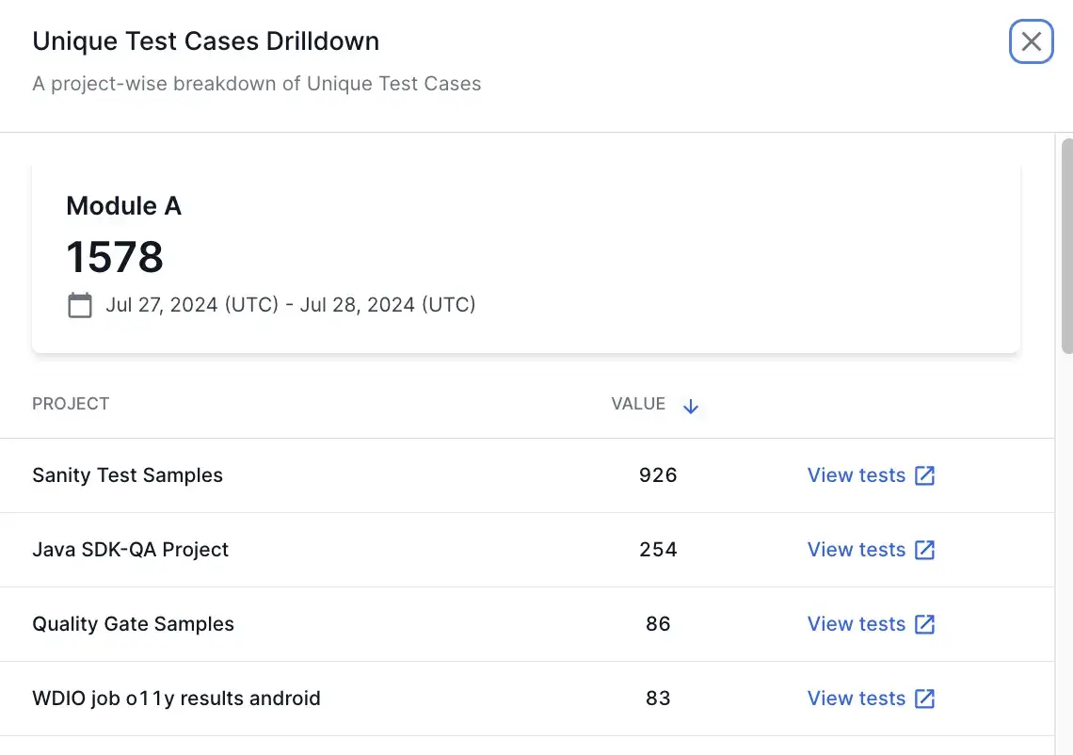This screenshot has width=1073, height=755.
Task: Click the Quality Gate Samples project name
Action: (133, 624)
